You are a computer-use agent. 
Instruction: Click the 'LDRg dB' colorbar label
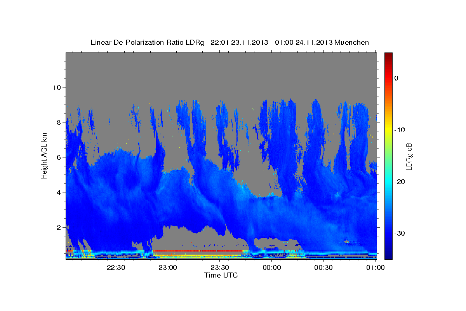click(x=409, y=156)
